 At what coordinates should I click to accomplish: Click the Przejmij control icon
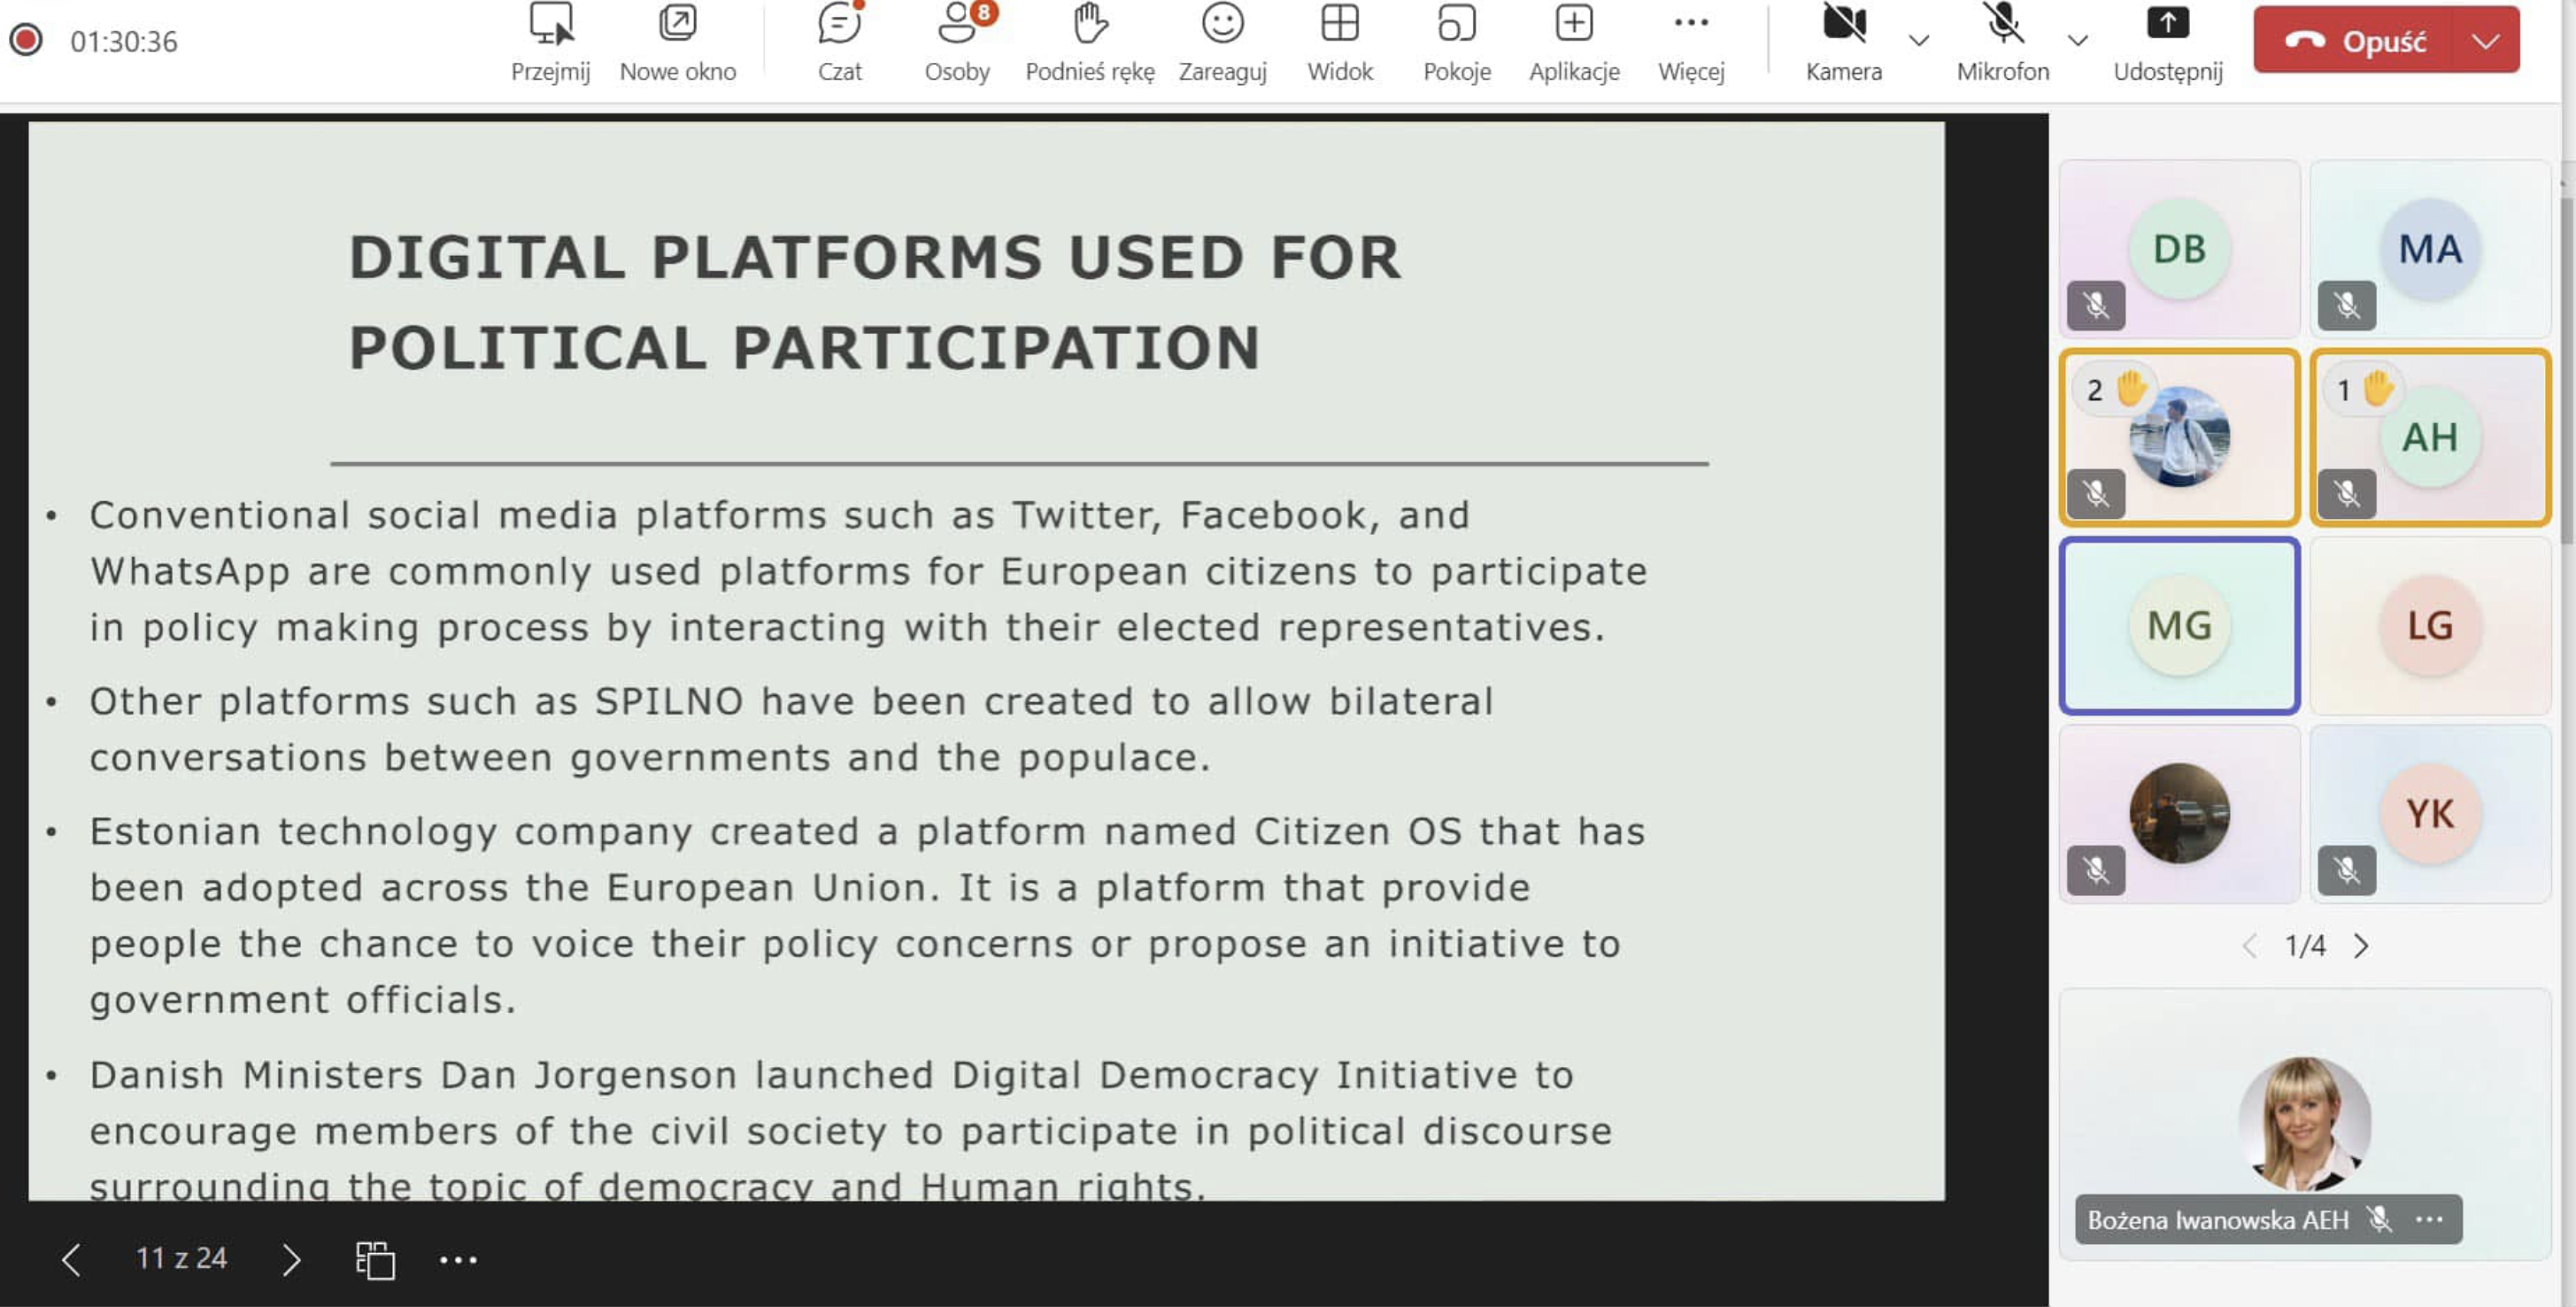(550, 24)
